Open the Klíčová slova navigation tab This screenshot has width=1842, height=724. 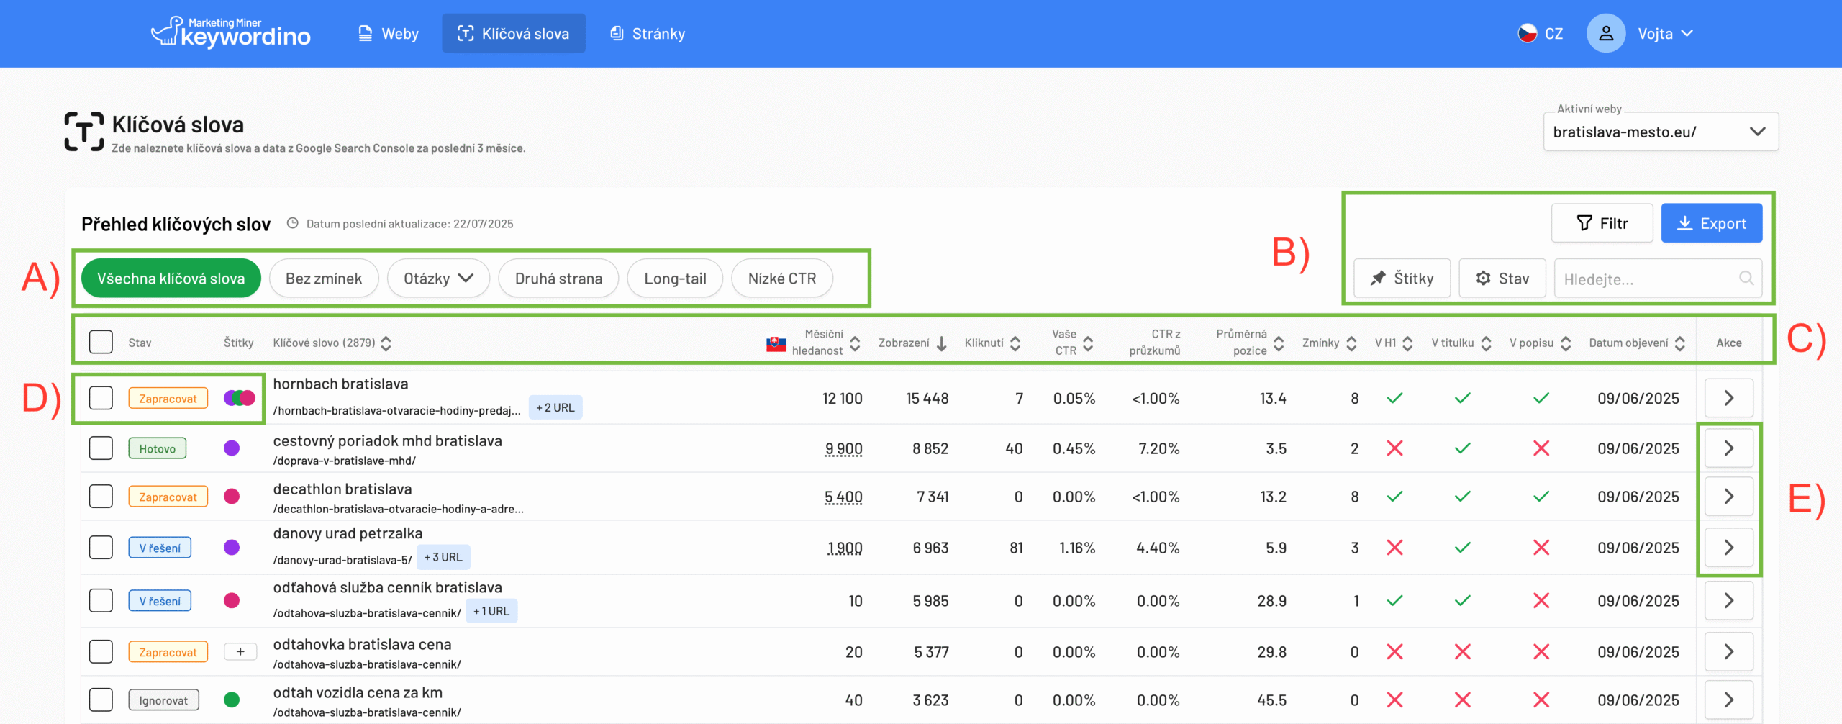(514, 34)
